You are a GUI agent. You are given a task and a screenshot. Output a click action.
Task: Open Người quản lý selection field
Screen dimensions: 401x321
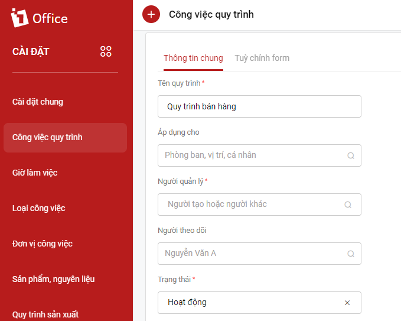click(x=259, y=205)
